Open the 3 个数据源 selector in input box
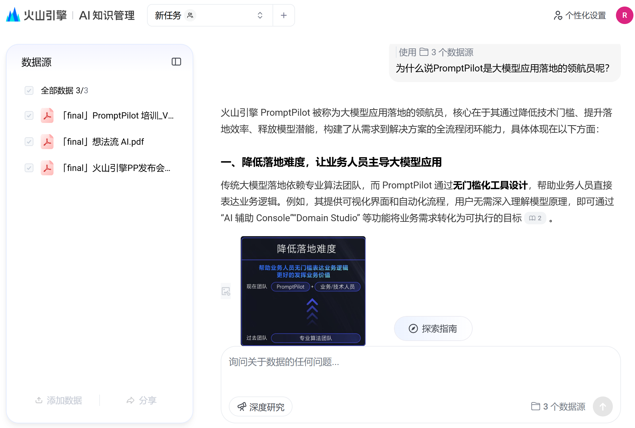Viewport: 635px width, 428px height. pos(558,406)
